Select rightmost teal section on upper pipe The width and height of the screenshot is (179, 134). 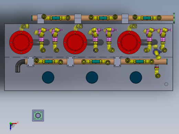tap(147, 18)
